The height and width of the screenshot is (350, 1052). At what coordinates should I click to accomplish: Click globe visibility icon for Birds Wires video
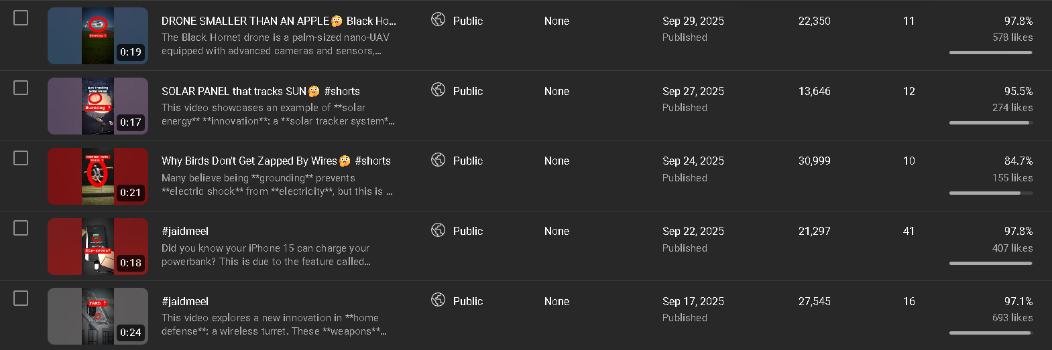point(438,159)
